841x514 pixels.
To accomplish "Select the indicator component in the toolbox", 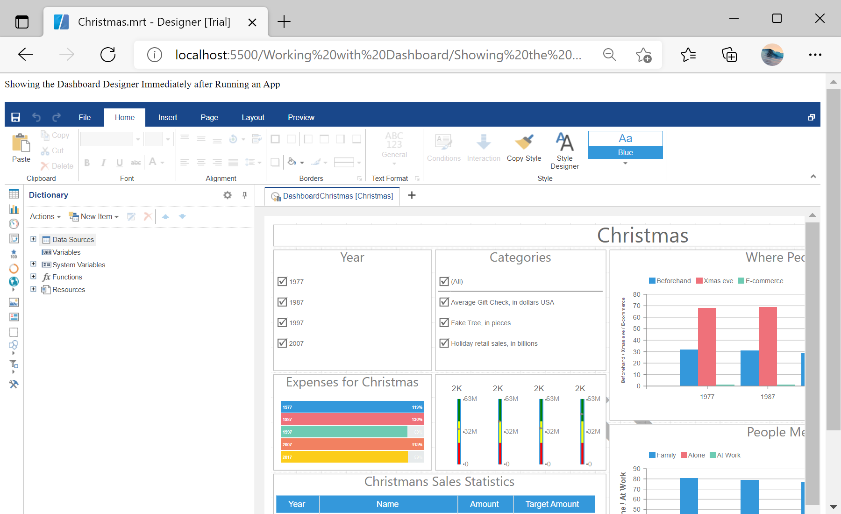I will [14, 254].
